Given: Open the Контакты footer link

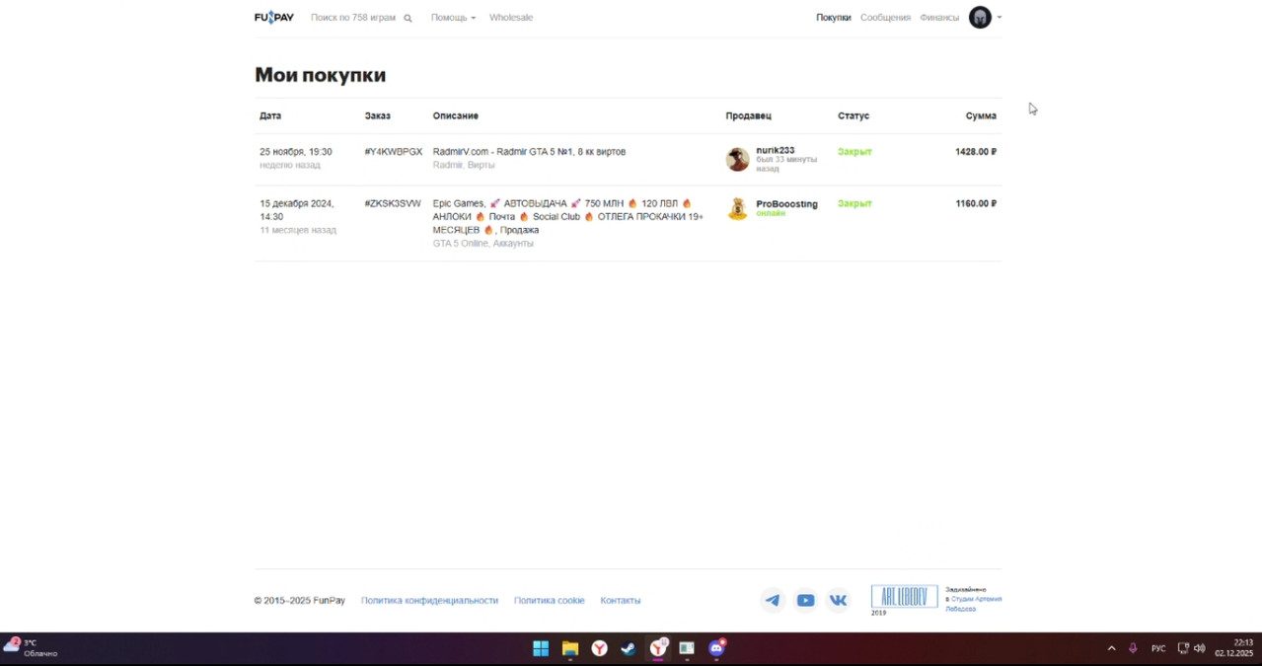Looking at the screenshot, I should pos(620,600).
